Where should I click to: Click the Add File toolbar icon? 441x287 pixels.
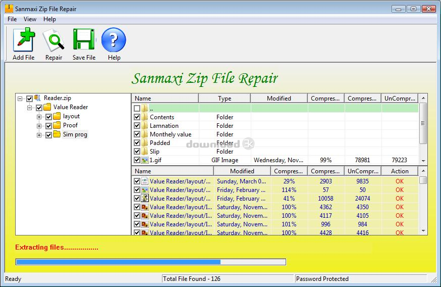point(23,40)
